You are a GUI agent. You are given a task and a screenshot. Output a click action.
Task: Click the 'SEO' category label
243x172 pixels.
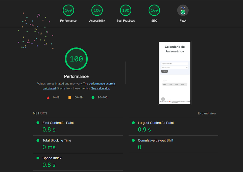coord(154,21)
